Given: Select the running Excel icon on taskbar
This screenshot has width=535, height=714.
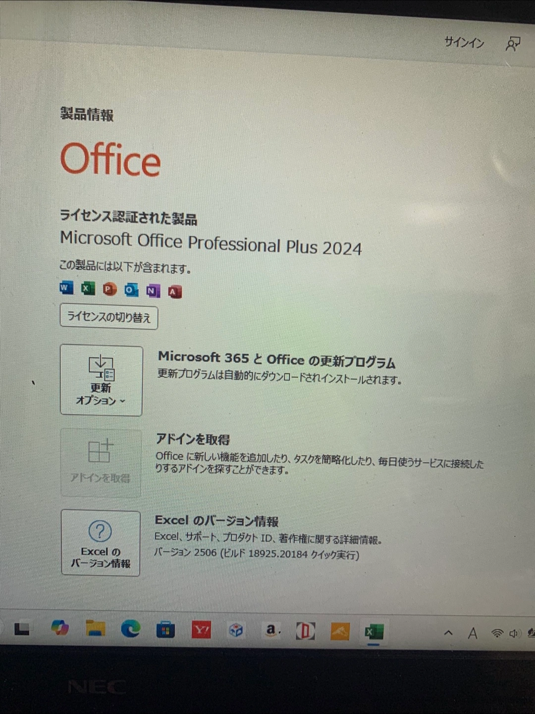Looking at the screenshot, I should 374,632.
